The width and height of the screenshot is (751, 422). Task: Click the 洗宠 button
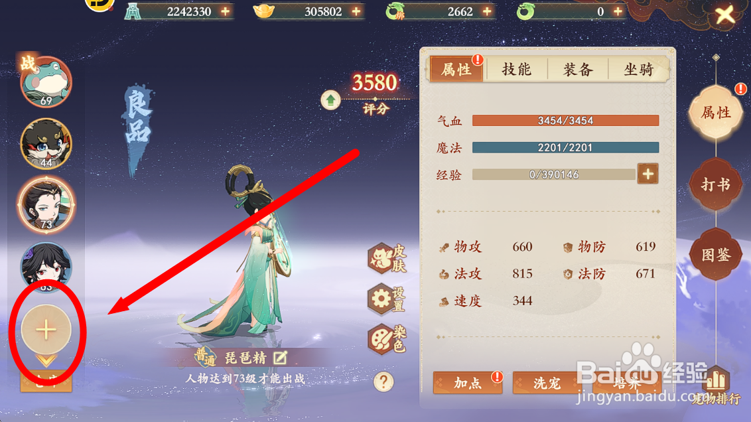547,383
